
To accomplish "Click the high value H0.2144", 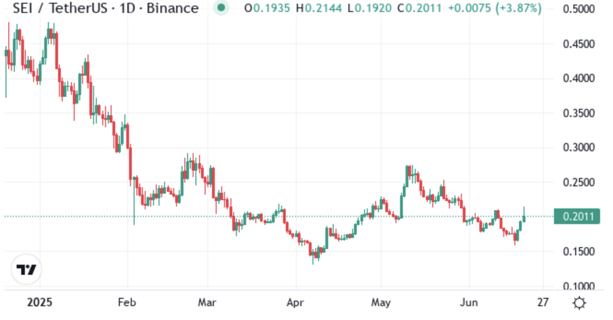I will pyautogui.click(x=319, y=8).
